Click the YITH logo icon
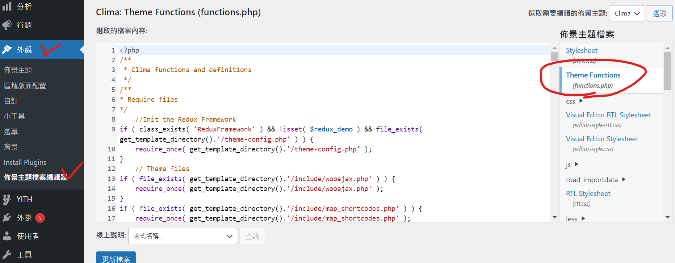Screen dimensions: 675x263 [x=7, y=199]
